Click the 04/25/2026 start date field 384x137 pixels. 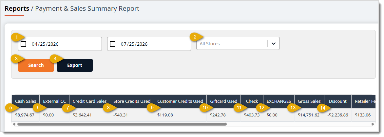tap(60, 44)
